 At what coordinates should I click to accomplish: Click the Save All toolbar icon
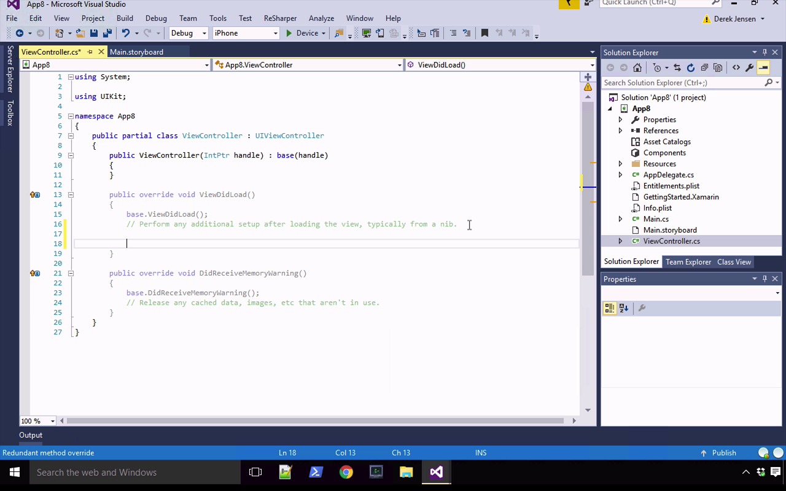point(107,33)
